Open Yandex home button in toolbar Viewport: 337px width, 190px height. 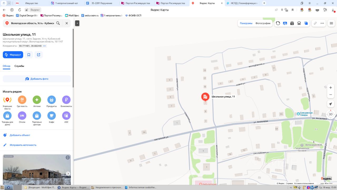pyautogui.click(x=12, y=10)
